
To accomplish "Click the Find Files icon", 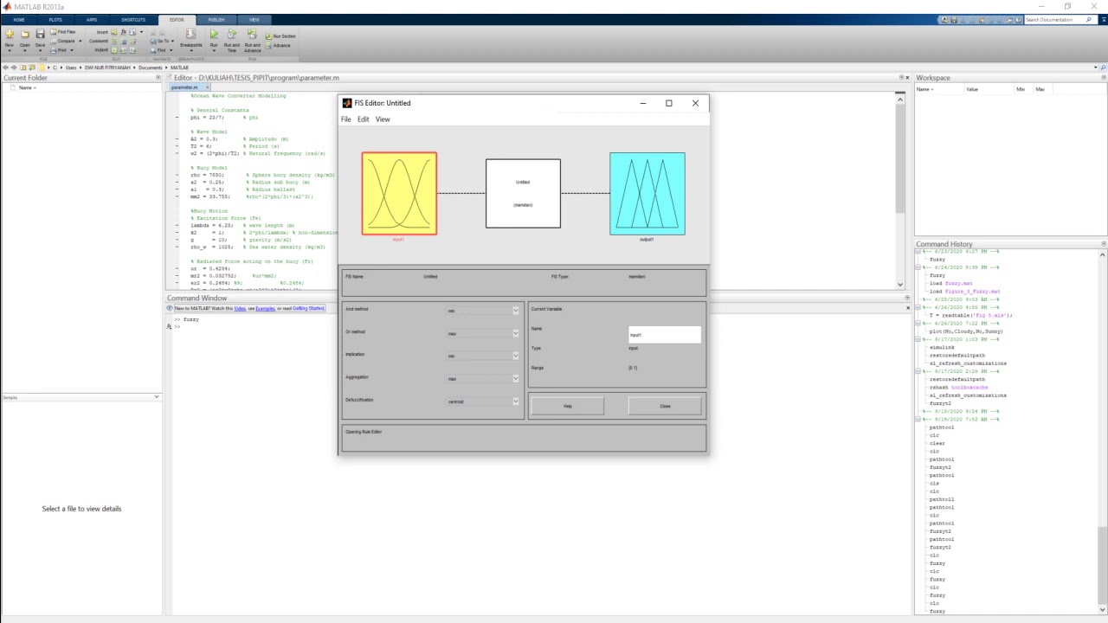I will click(x=55, y=32).
